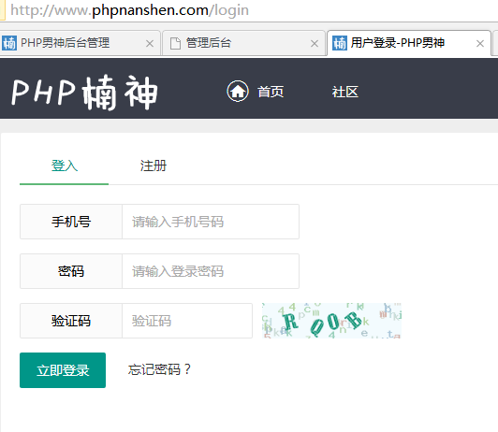The image size is (498, 432).
Task: Click the 立即登录 button
Action: [63, 370]
